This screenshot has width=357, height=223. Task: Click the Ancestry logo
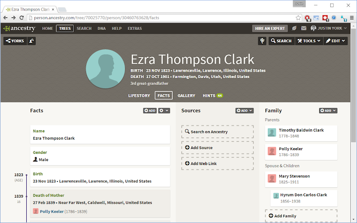point(20,29)
